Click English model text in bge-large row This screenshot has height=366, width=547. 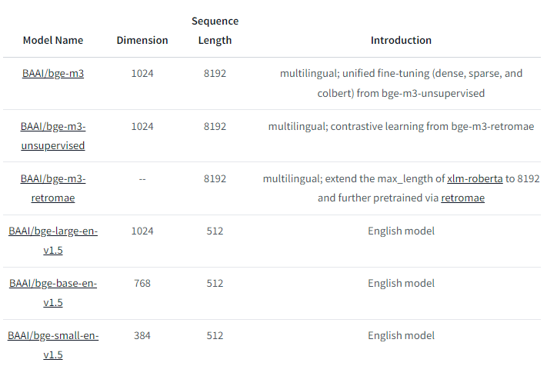click(x=401, y=231)
